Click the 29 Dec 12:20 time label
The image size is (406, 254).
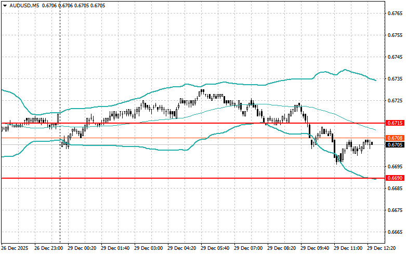382,248
